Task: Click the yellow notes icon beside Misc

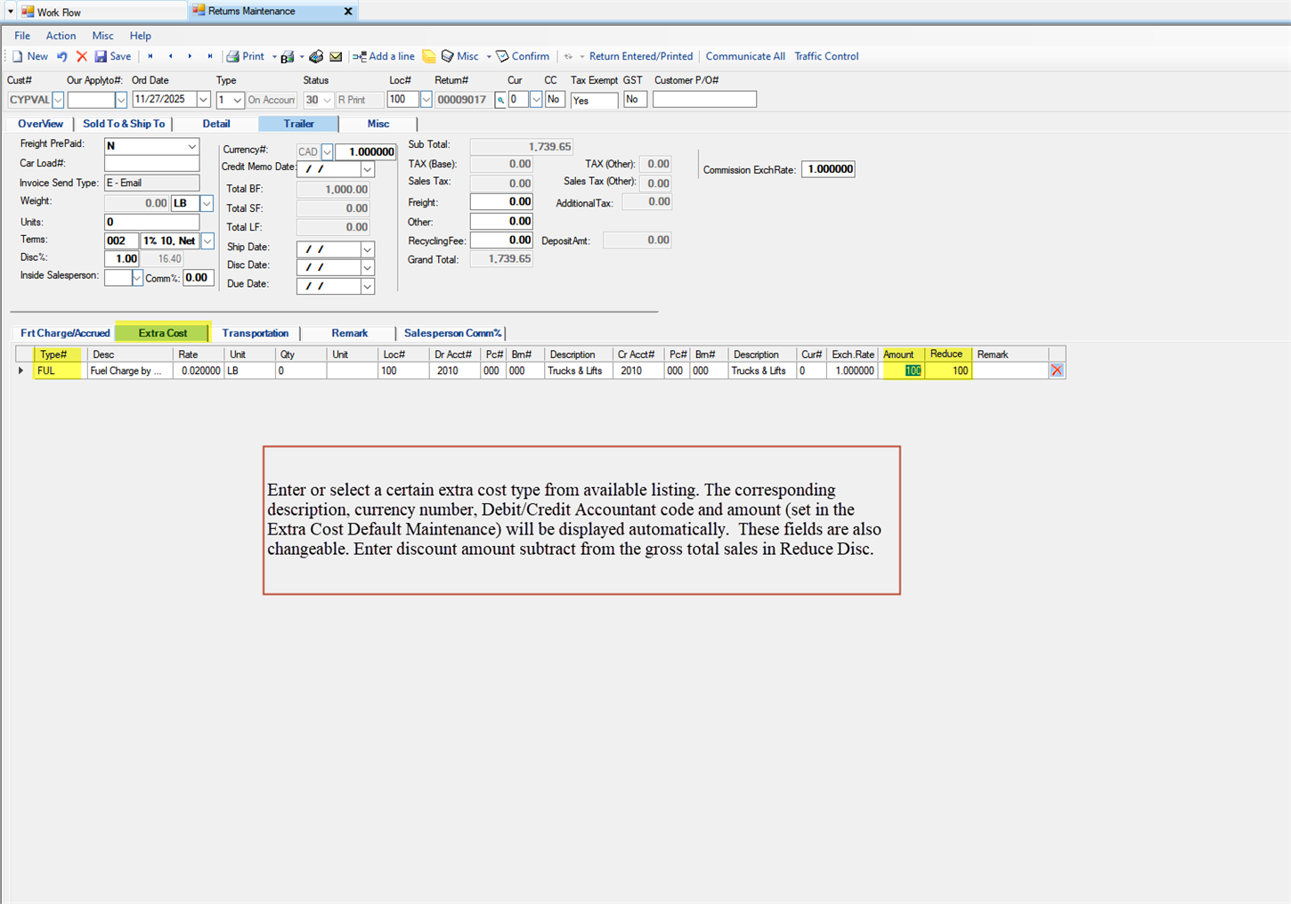Action: (429, 56)
